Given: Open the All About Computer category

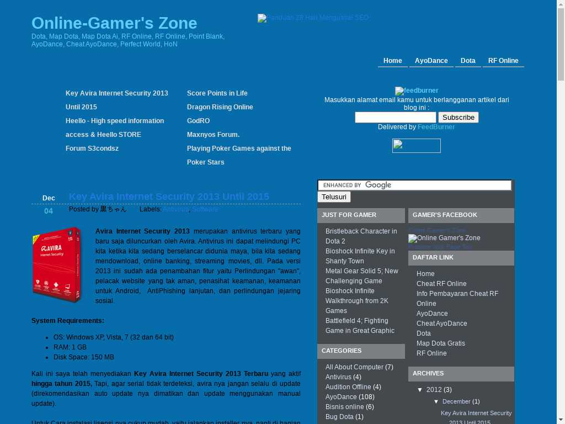Looking at the screenshot, I should click(x=354, y=367).
